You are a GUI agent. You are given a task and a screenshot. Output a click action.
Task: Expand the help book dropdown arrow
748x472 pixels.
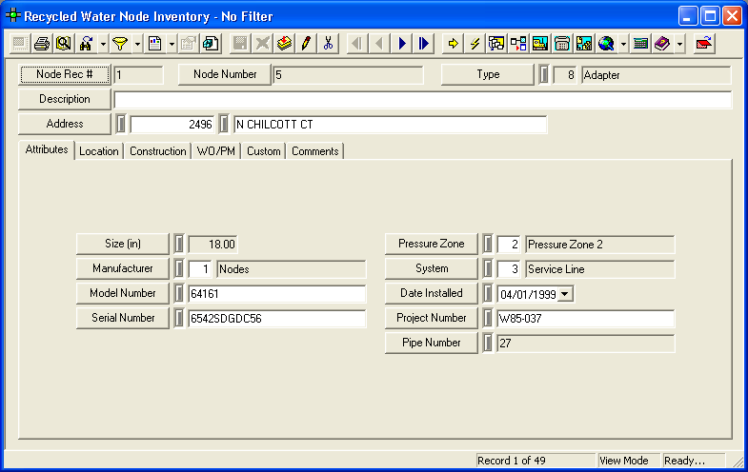pos(679,45)
